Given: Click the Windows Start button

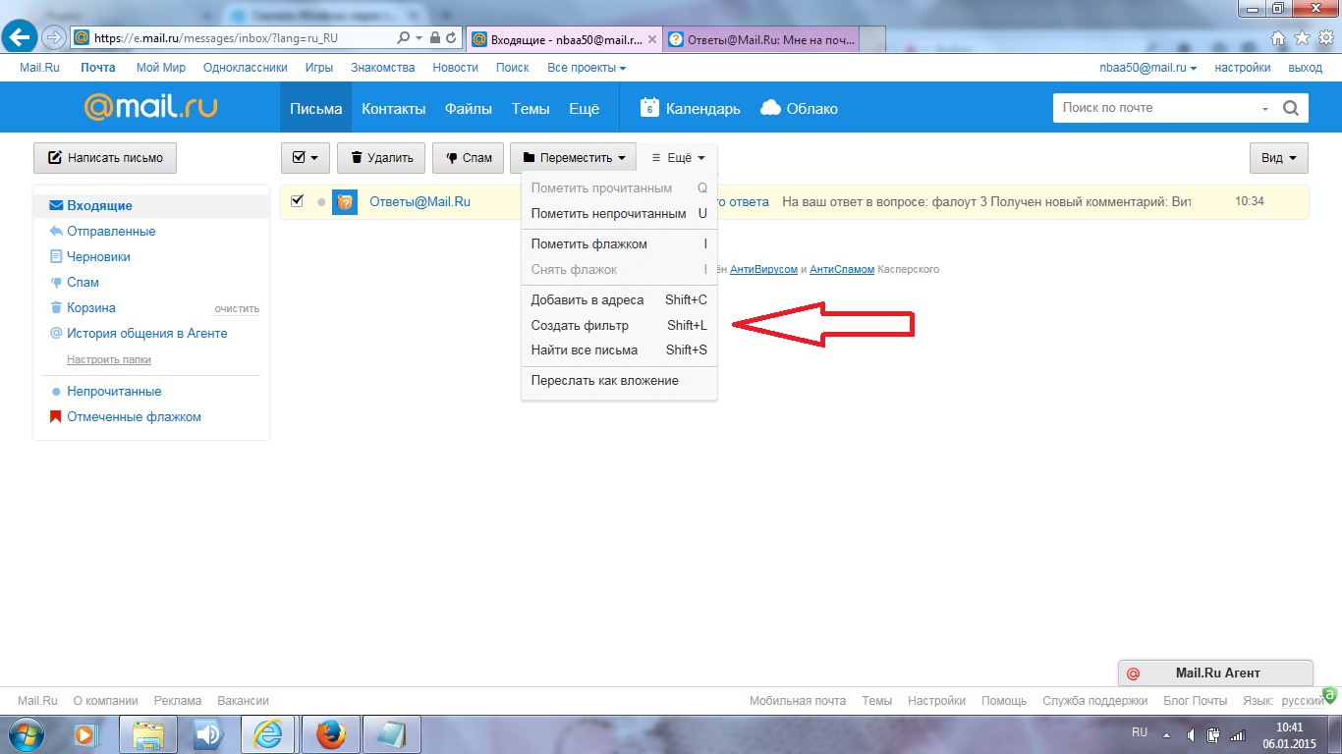Looking at the screenshot, I should click(x=28, y=733).
